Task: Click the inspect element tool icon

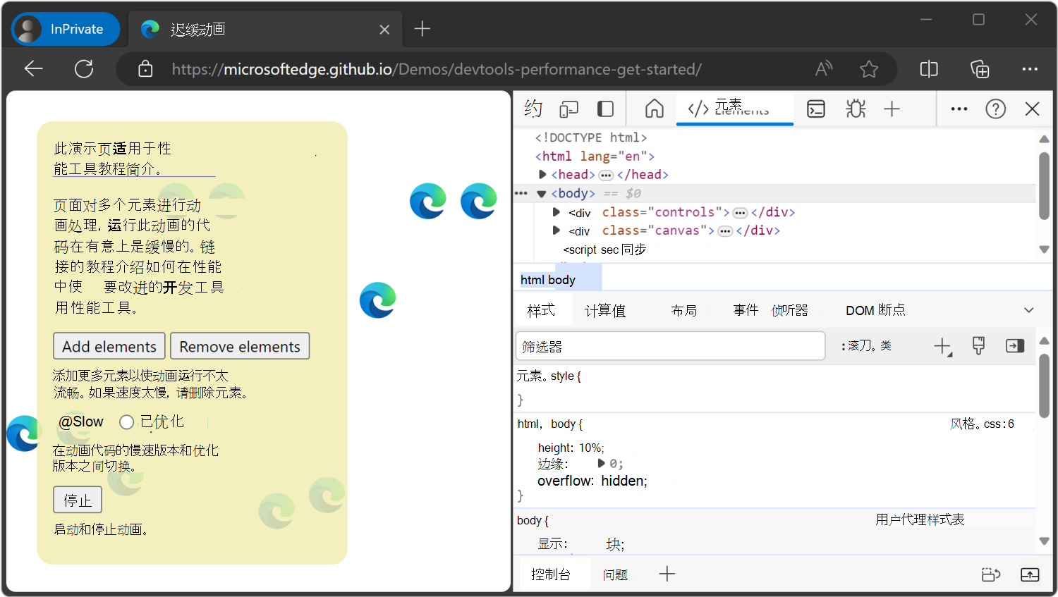Action: tap(533, 109)
